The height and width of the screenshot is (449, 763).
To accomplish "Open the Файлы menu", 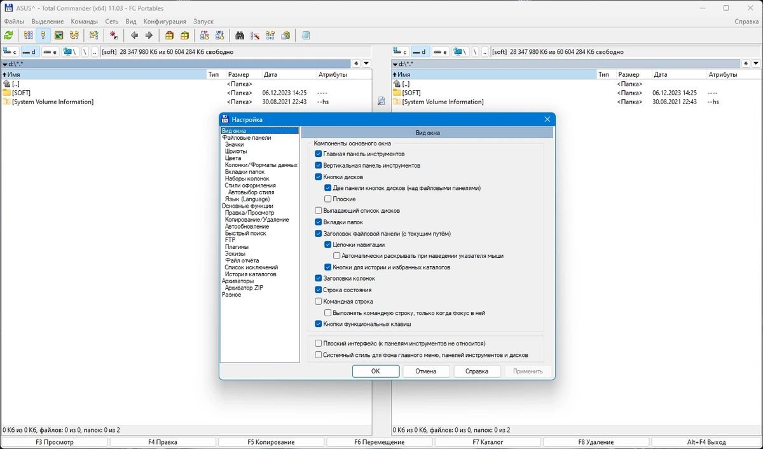I will tap(14, 22).
